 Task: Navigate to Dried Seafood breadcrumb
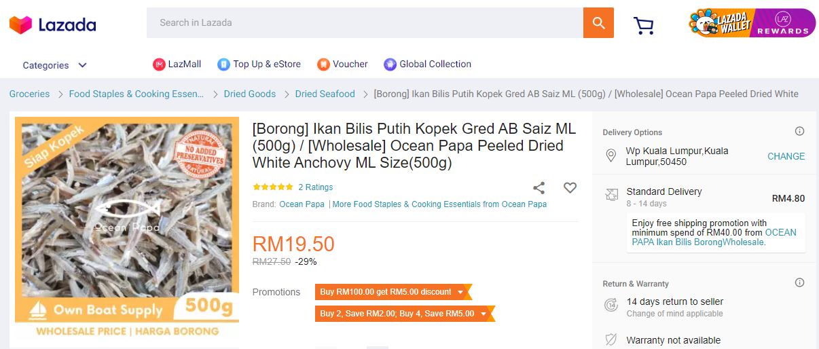[325, 94]
